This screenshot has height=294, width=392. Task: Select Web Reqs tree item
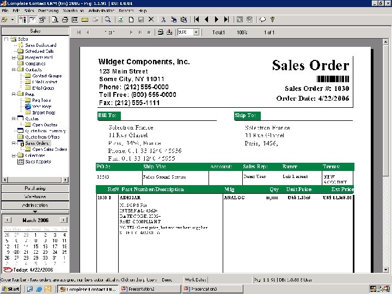(x=42, y=107)
